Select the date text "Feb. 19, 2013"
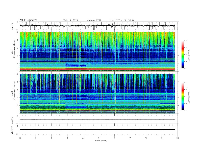The image size is (200, 155). point(70,20)
